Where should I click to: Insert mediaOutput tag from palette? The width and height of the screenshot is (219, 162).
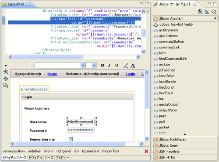click(x=166, y=104)
